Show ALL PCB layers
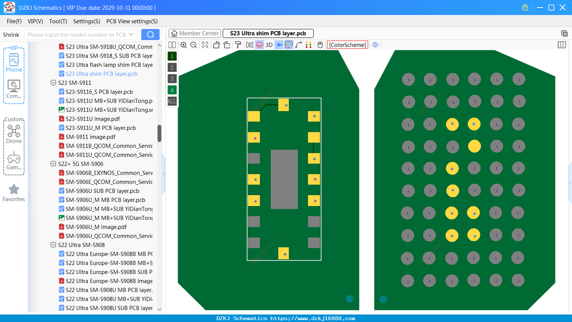This screenshot has width=572, height=322. (x=172, y=101)
